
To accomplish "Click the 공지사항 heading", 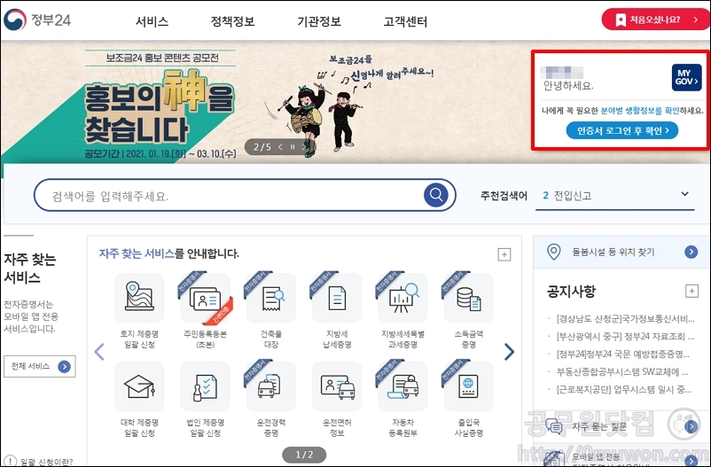I will (571, 291).
